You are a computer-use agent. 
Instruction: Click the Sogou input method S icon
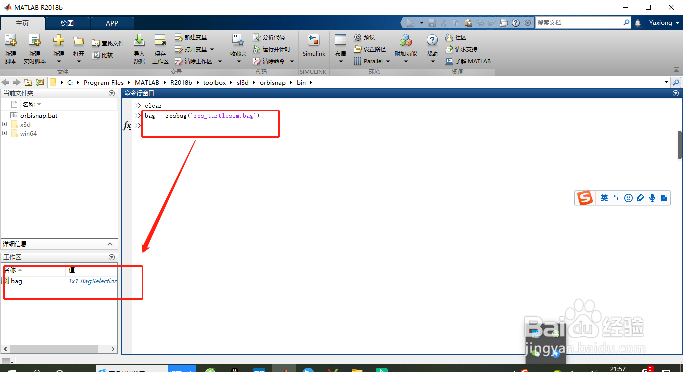coord(585,198)
